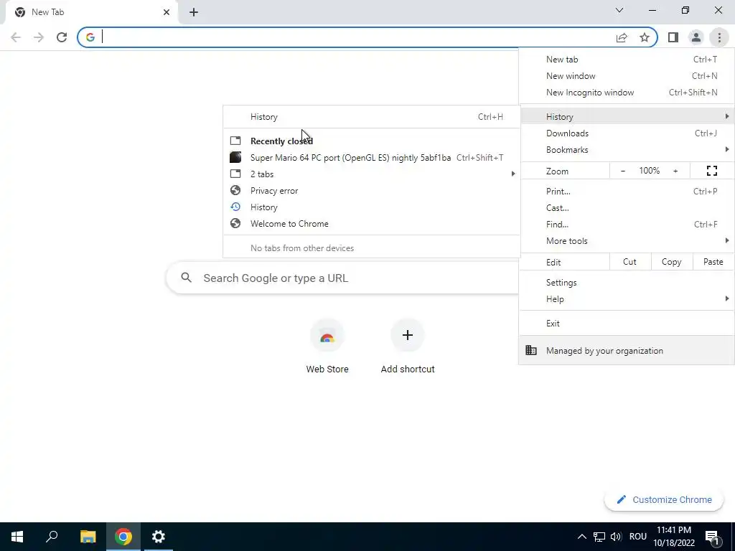735x551 pixels.
Task: Click the network tray icon
Action: pyautogui.click(x=599, y=537)
